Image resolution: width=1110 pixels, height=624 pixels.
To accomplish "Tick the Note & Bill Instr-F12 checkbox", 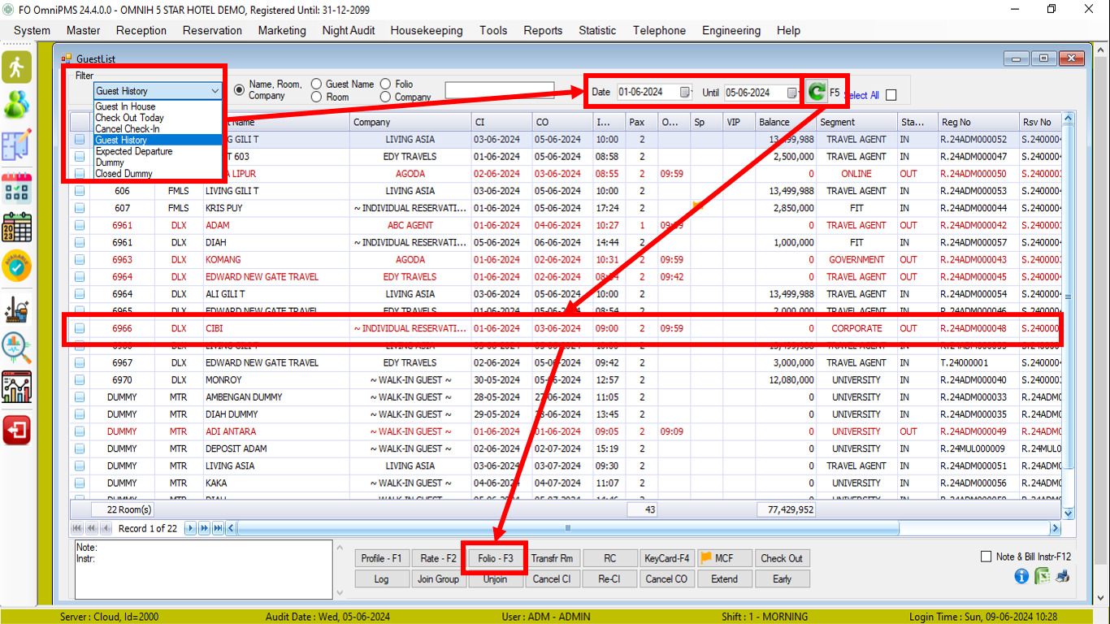I will coord(986,557).
